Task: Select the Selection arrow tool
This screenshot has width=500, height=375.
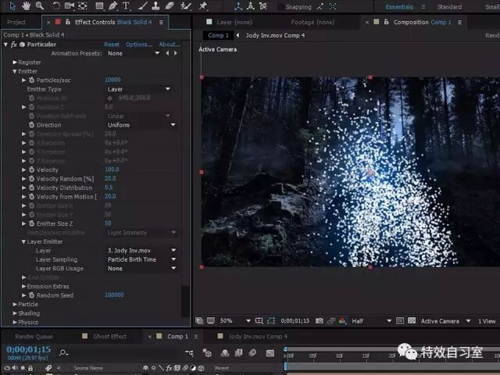Action: click(x=12, y=5)
